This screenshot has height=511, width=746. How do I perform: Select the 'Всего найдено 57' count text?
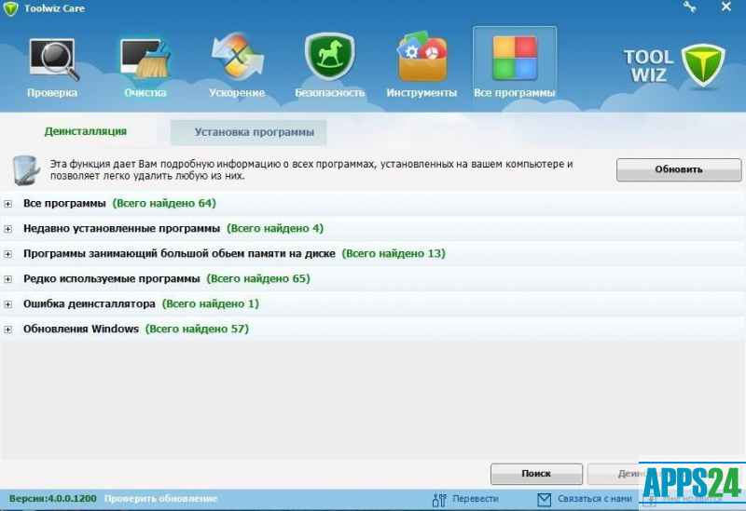click(x=197, y=329)
